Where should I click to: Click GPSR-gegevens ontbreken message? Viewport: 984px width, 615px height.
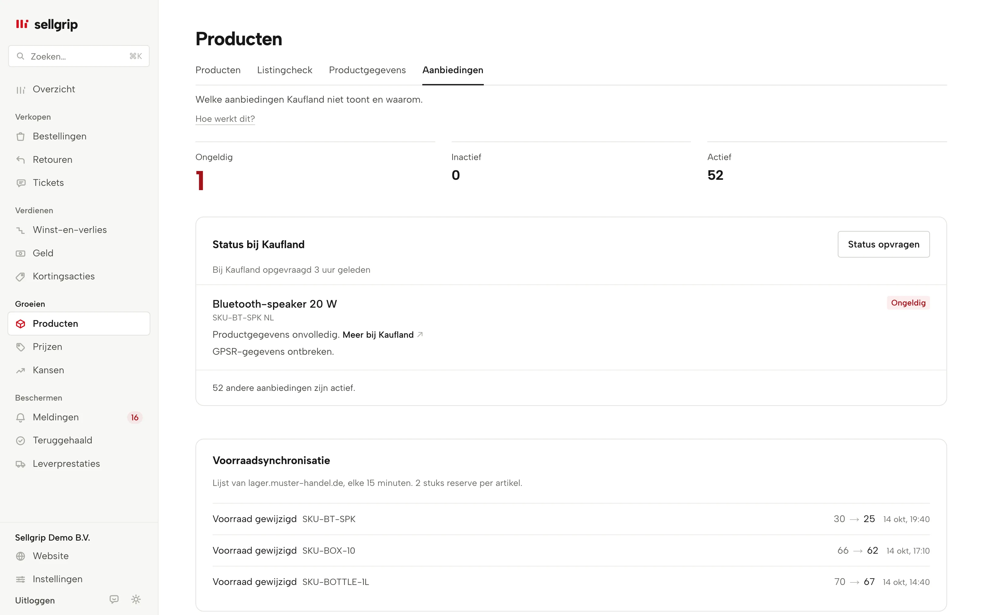point(273,352)
